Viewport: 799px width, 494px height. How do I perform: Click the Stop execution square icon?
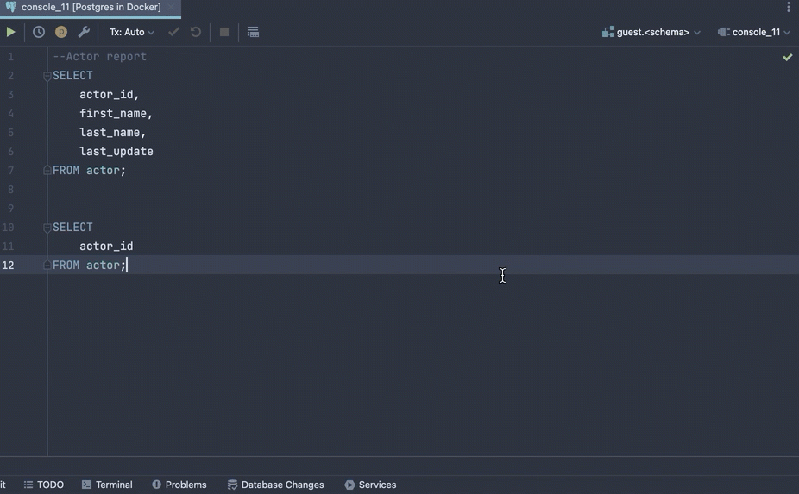(x=224, y=32)
